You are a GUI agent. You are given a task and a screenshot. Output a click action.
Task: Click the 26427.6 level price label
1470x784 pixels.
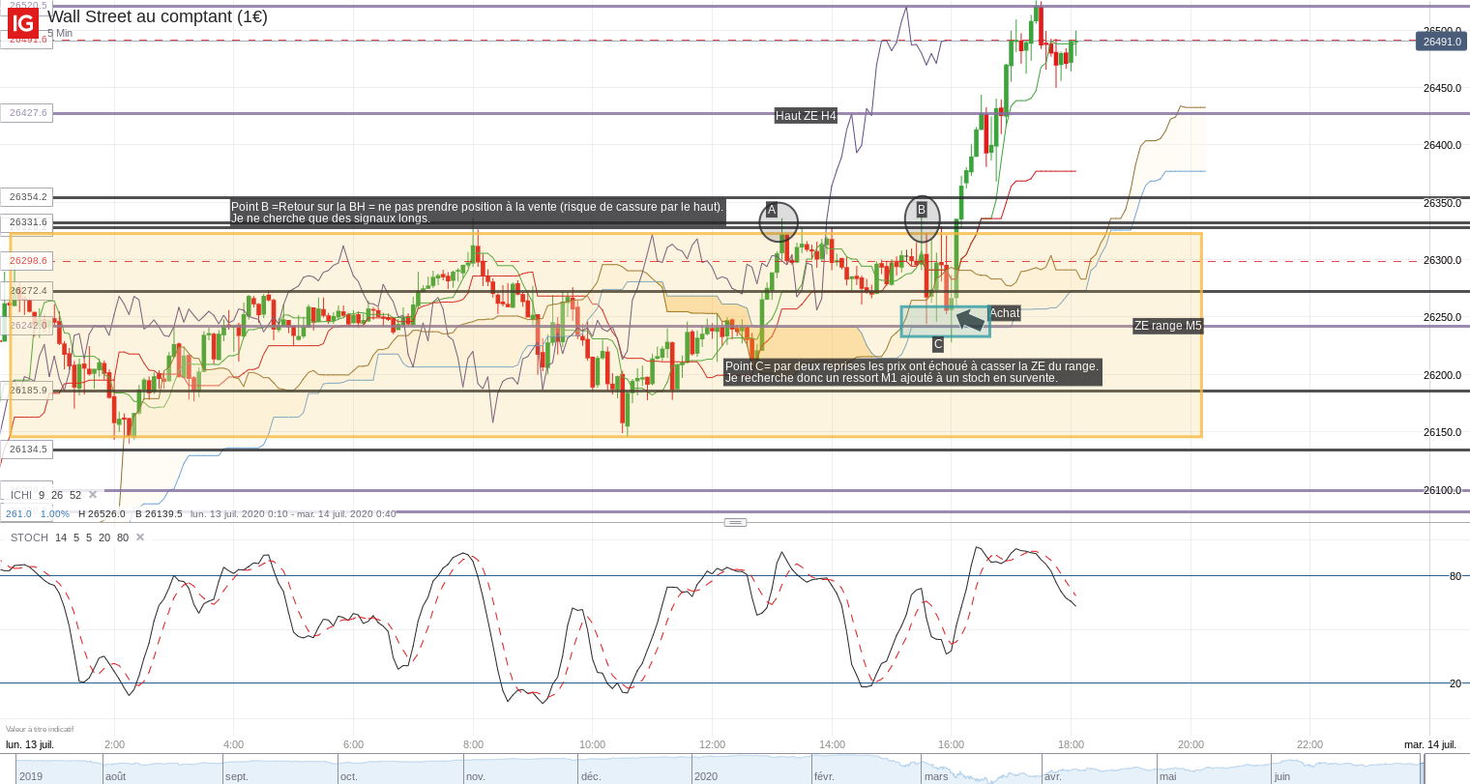tap(27, 113)
